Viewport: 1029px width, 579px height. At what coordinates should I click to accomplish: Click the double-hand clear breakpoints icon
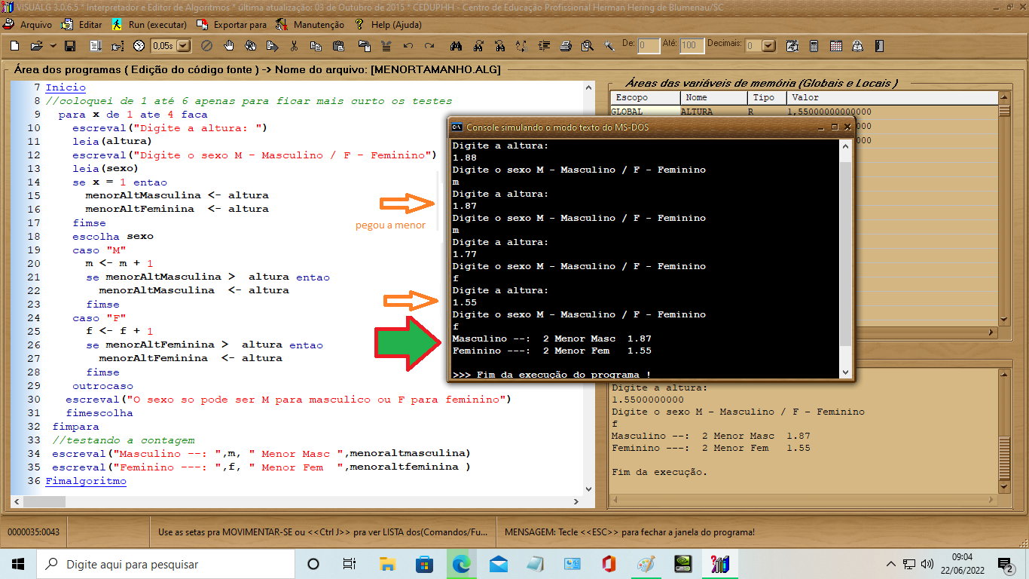coord(251,46)
